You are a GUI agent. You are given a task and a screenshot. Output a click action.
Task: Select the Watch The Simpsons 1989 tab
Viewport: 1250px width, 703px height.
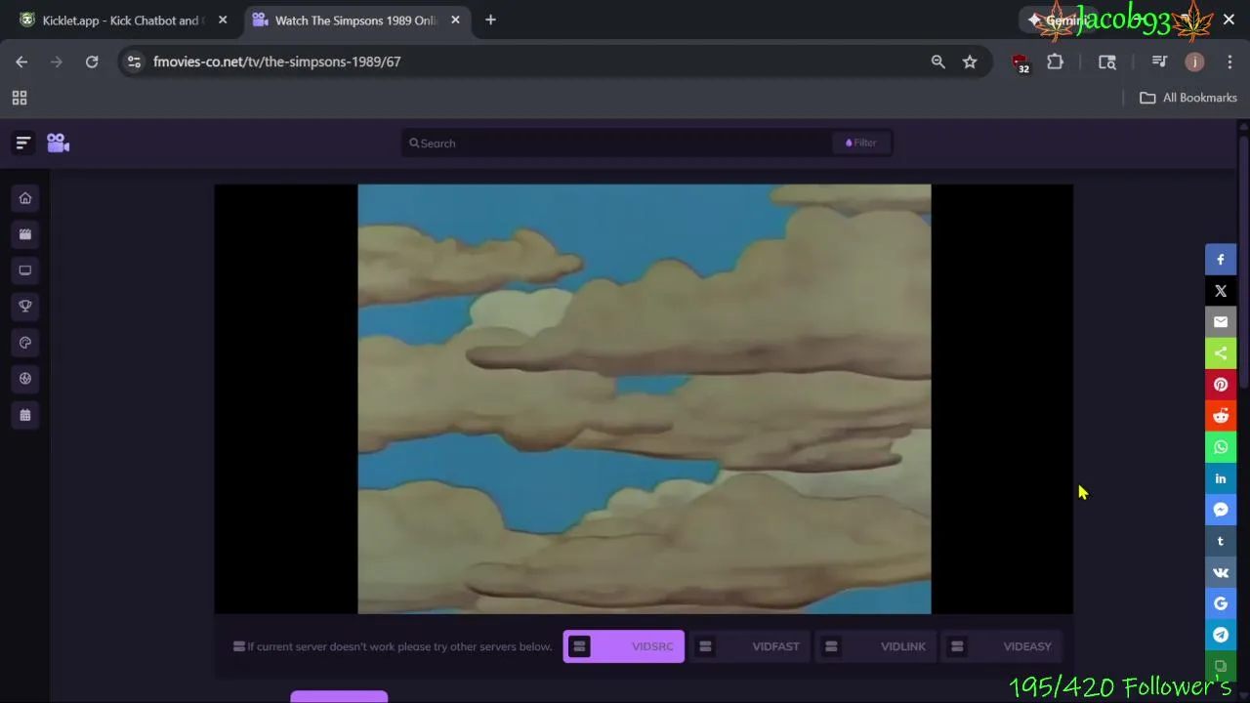click(356, 20)
